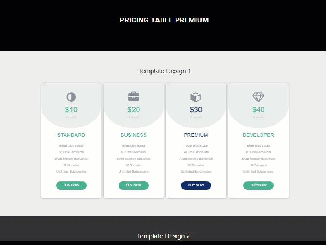
Task: Select the PREMIUM plan heading
Action: point(196,135)
